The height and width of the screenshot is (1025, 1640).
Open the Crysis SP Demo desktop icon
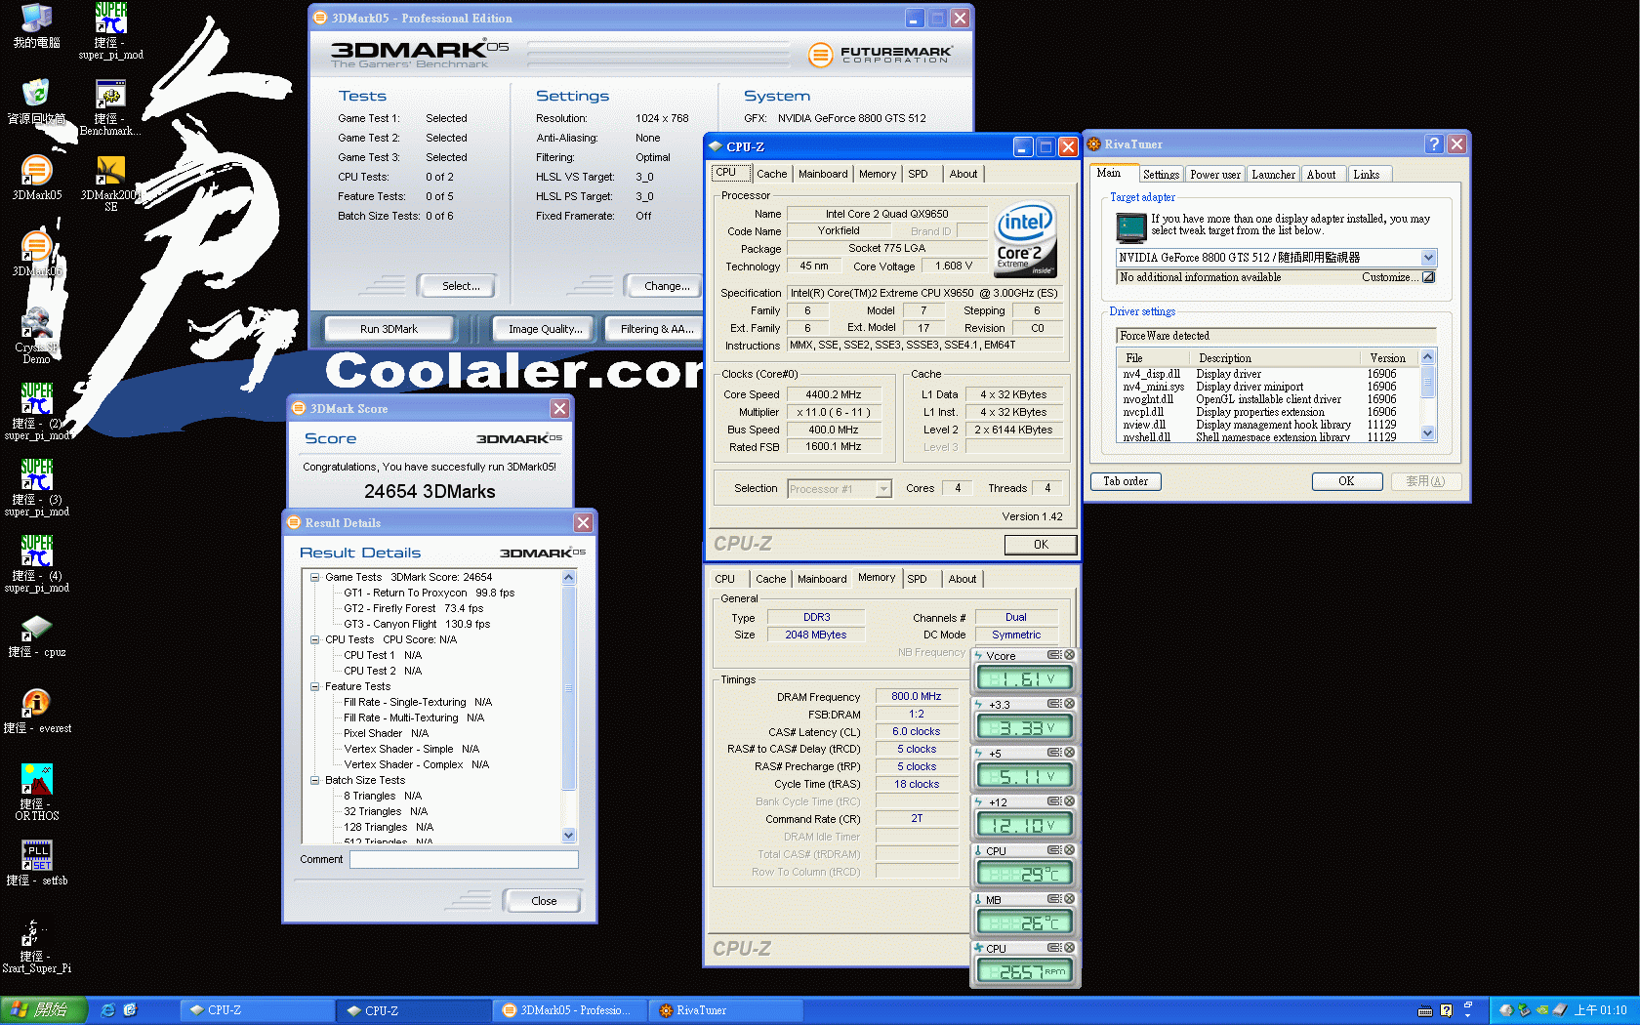click(x=36, y=335)
